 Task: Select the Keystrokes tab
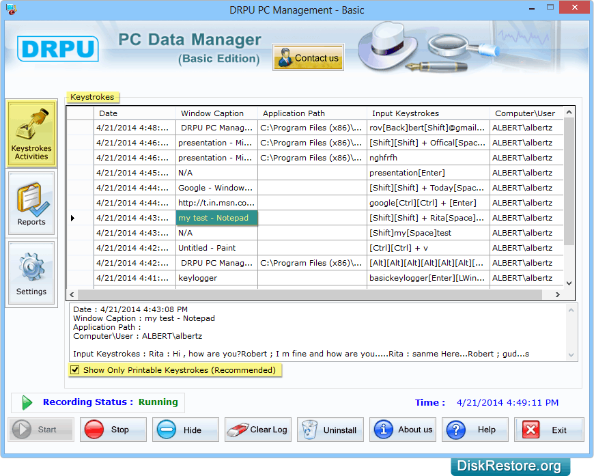92,97
